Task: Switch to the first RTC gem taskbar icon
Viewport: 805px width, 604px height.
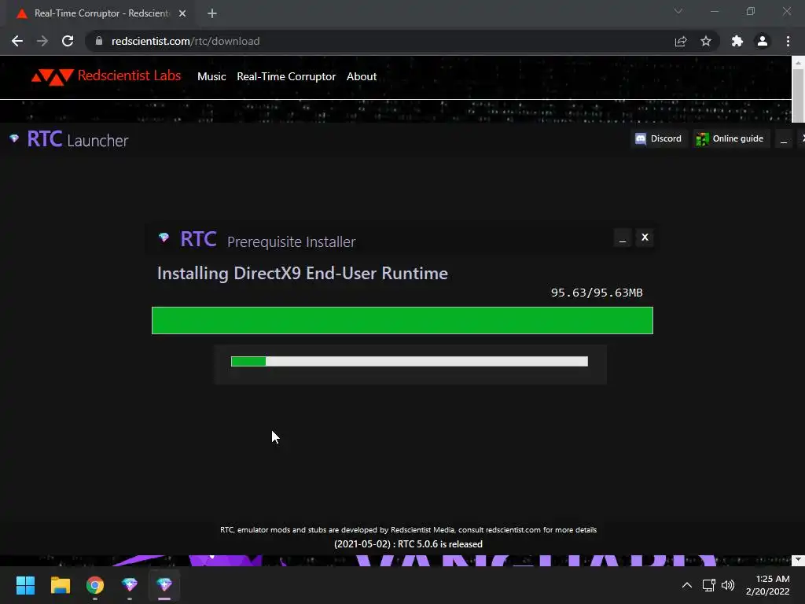Action: pos(130,585)
